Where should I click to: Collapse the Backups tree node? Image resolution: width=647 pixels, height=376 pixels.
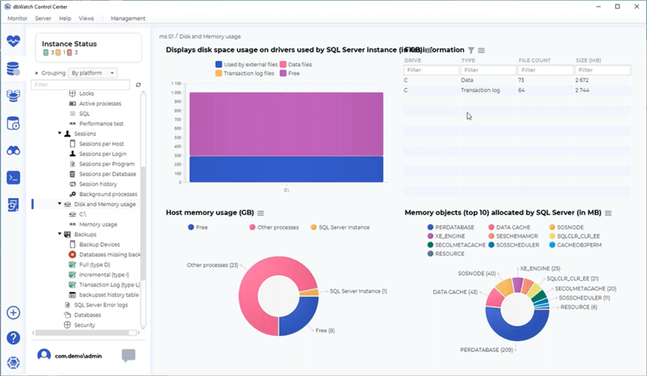click(x=60, y=234)
